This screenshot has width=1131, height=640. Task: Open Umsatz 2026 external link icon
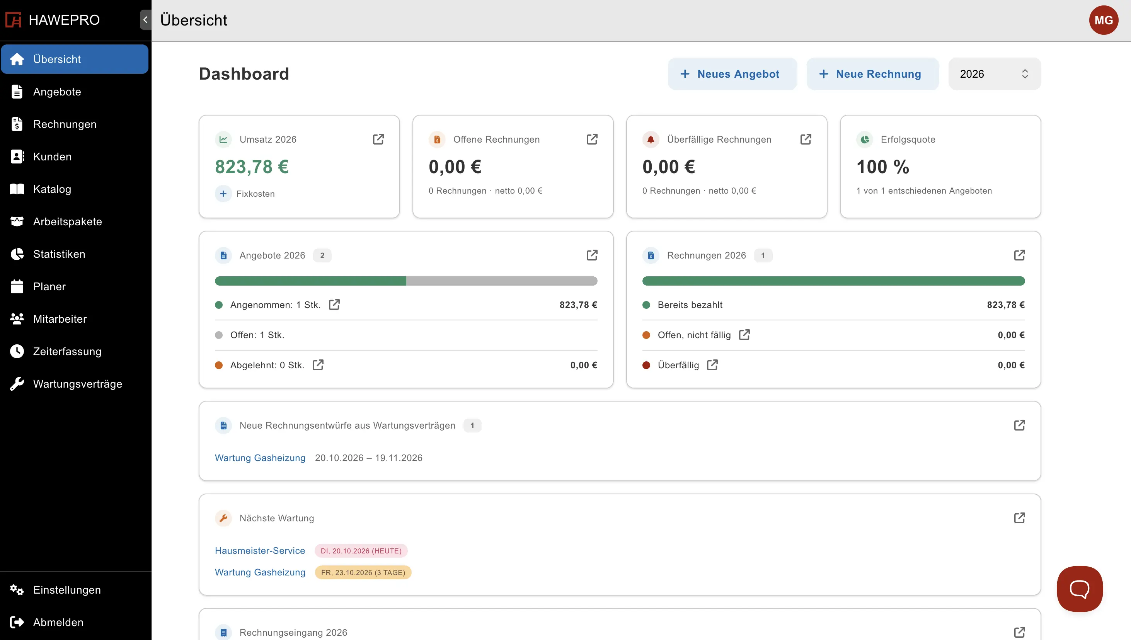378,140
